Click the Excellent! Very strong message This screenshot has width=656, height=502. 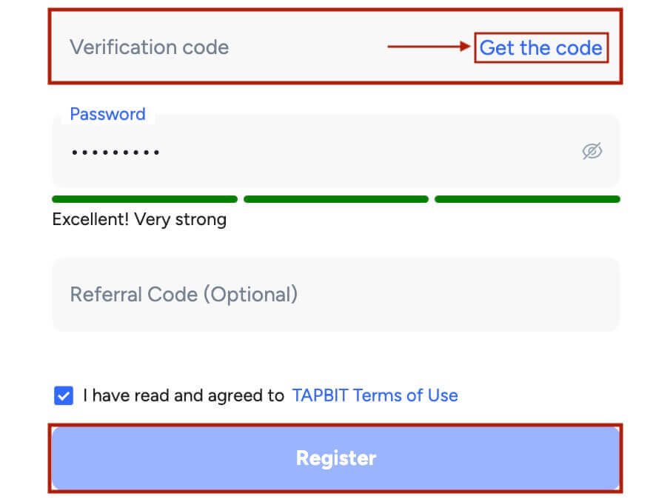click(x=139, y=220)
